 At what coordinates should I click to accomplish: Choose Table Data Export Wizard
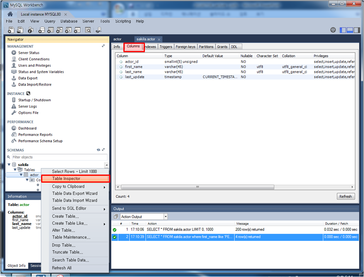[x=75, y=193]
